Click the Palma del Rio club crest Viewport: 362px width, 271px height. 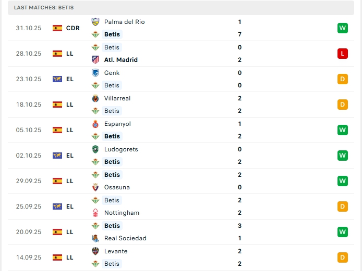pos(95,22)
